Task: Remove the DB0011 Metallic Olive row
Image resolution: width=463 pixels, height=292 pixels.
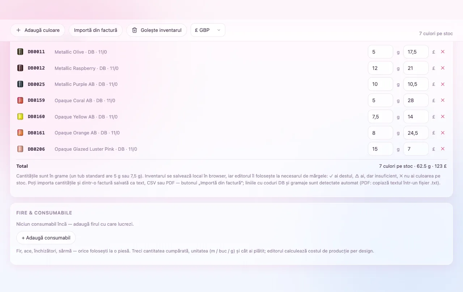Action: (x=442, y=52)
